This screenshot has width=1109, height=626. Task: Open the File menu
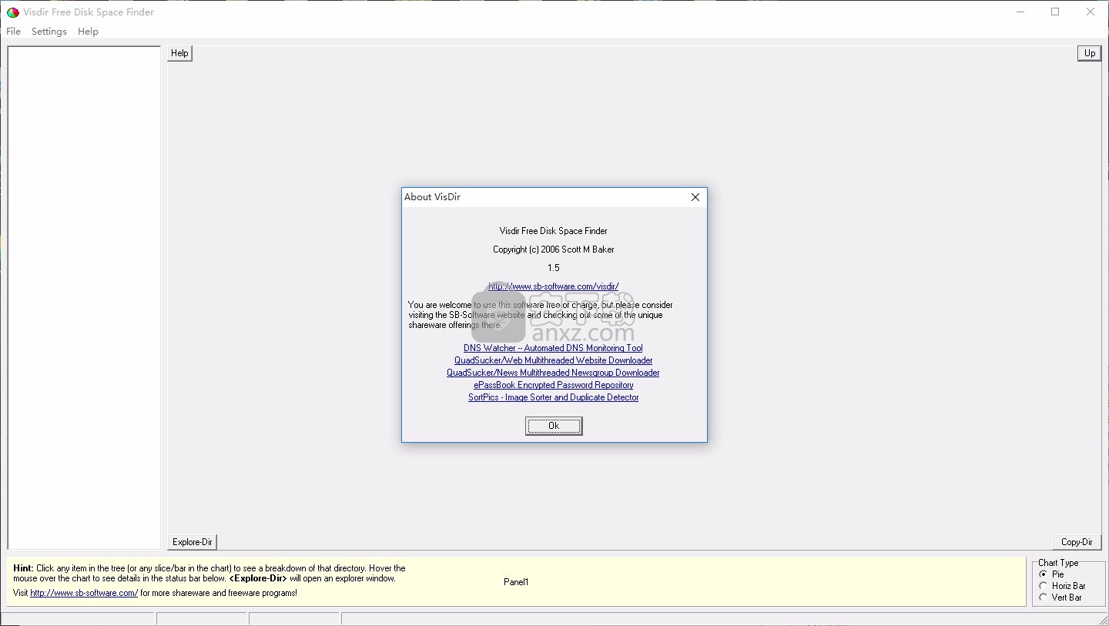pos(14,32)
